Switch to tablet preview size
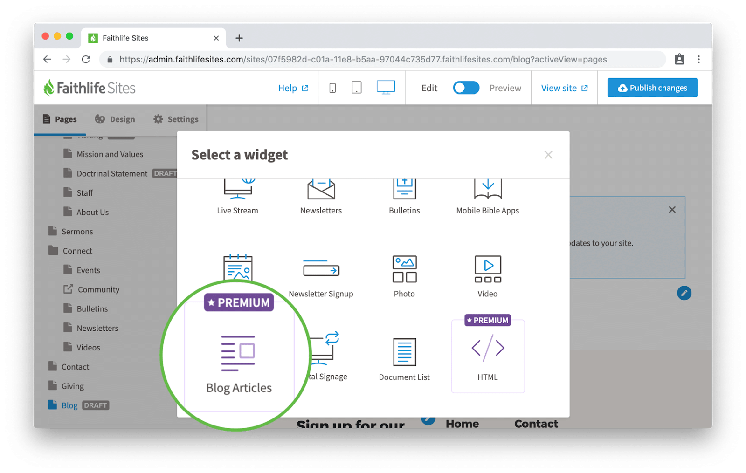The width and height of the screenshot is (746, 473). coord(357,88)
